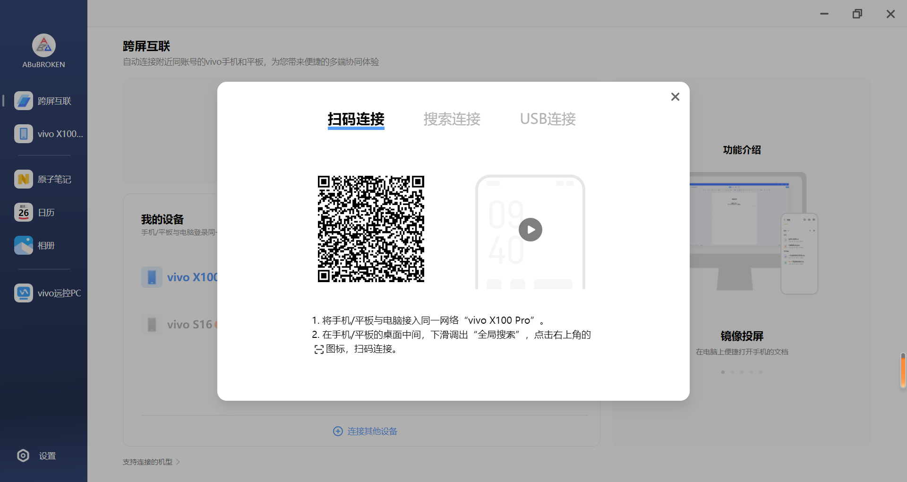Select the third carousel dot under 镜像投屏
Viewport: 907px width, 482px height.
click(x=742, y=372)
